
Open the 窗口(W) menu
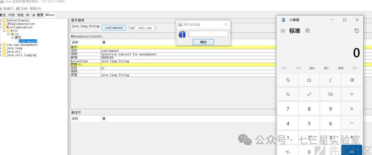[22, 9]
